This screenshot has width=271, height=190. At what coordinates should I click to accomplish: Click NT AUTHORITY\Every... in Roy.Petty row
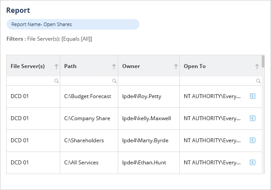pyautogui.click(x=212, y=96)
